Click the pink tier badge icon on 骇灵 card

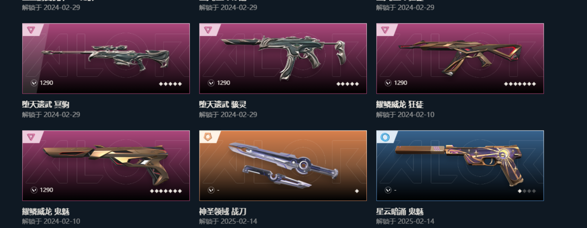coord(208,30)
